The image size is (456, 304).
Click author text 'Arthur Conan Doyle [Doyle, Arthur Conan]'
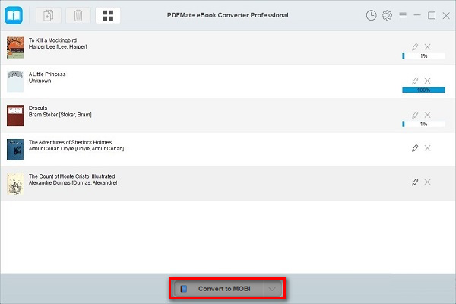coord(76,149)
